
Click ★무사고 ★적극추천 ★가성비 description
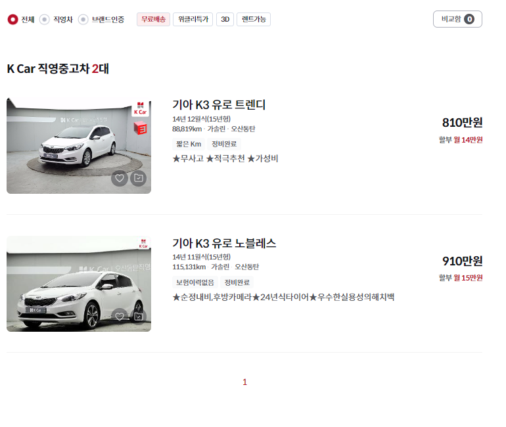point(225,159)
